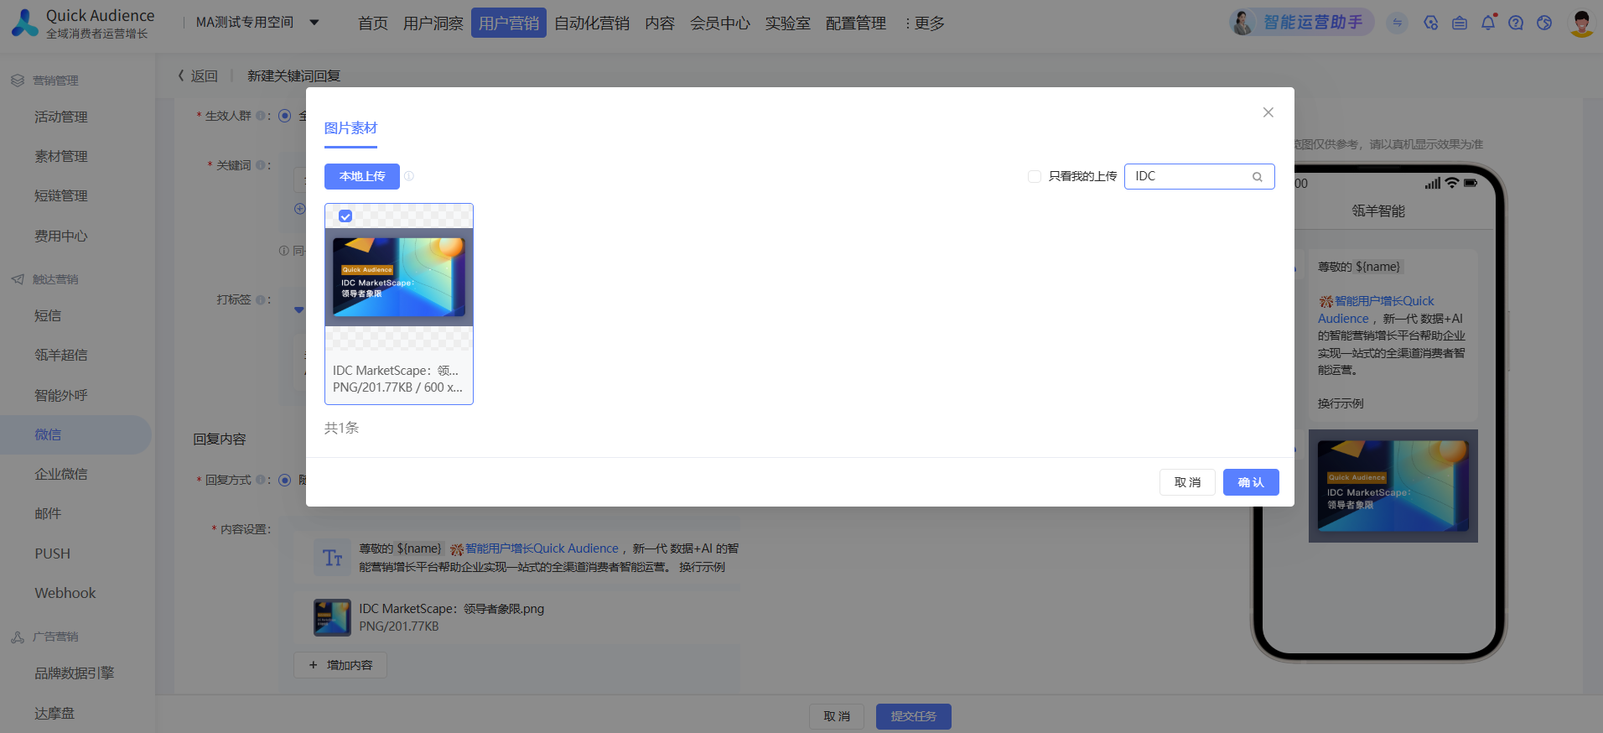Select the 生效人群 radio button
Viewport: 1603px width, 733px height.
285,116
